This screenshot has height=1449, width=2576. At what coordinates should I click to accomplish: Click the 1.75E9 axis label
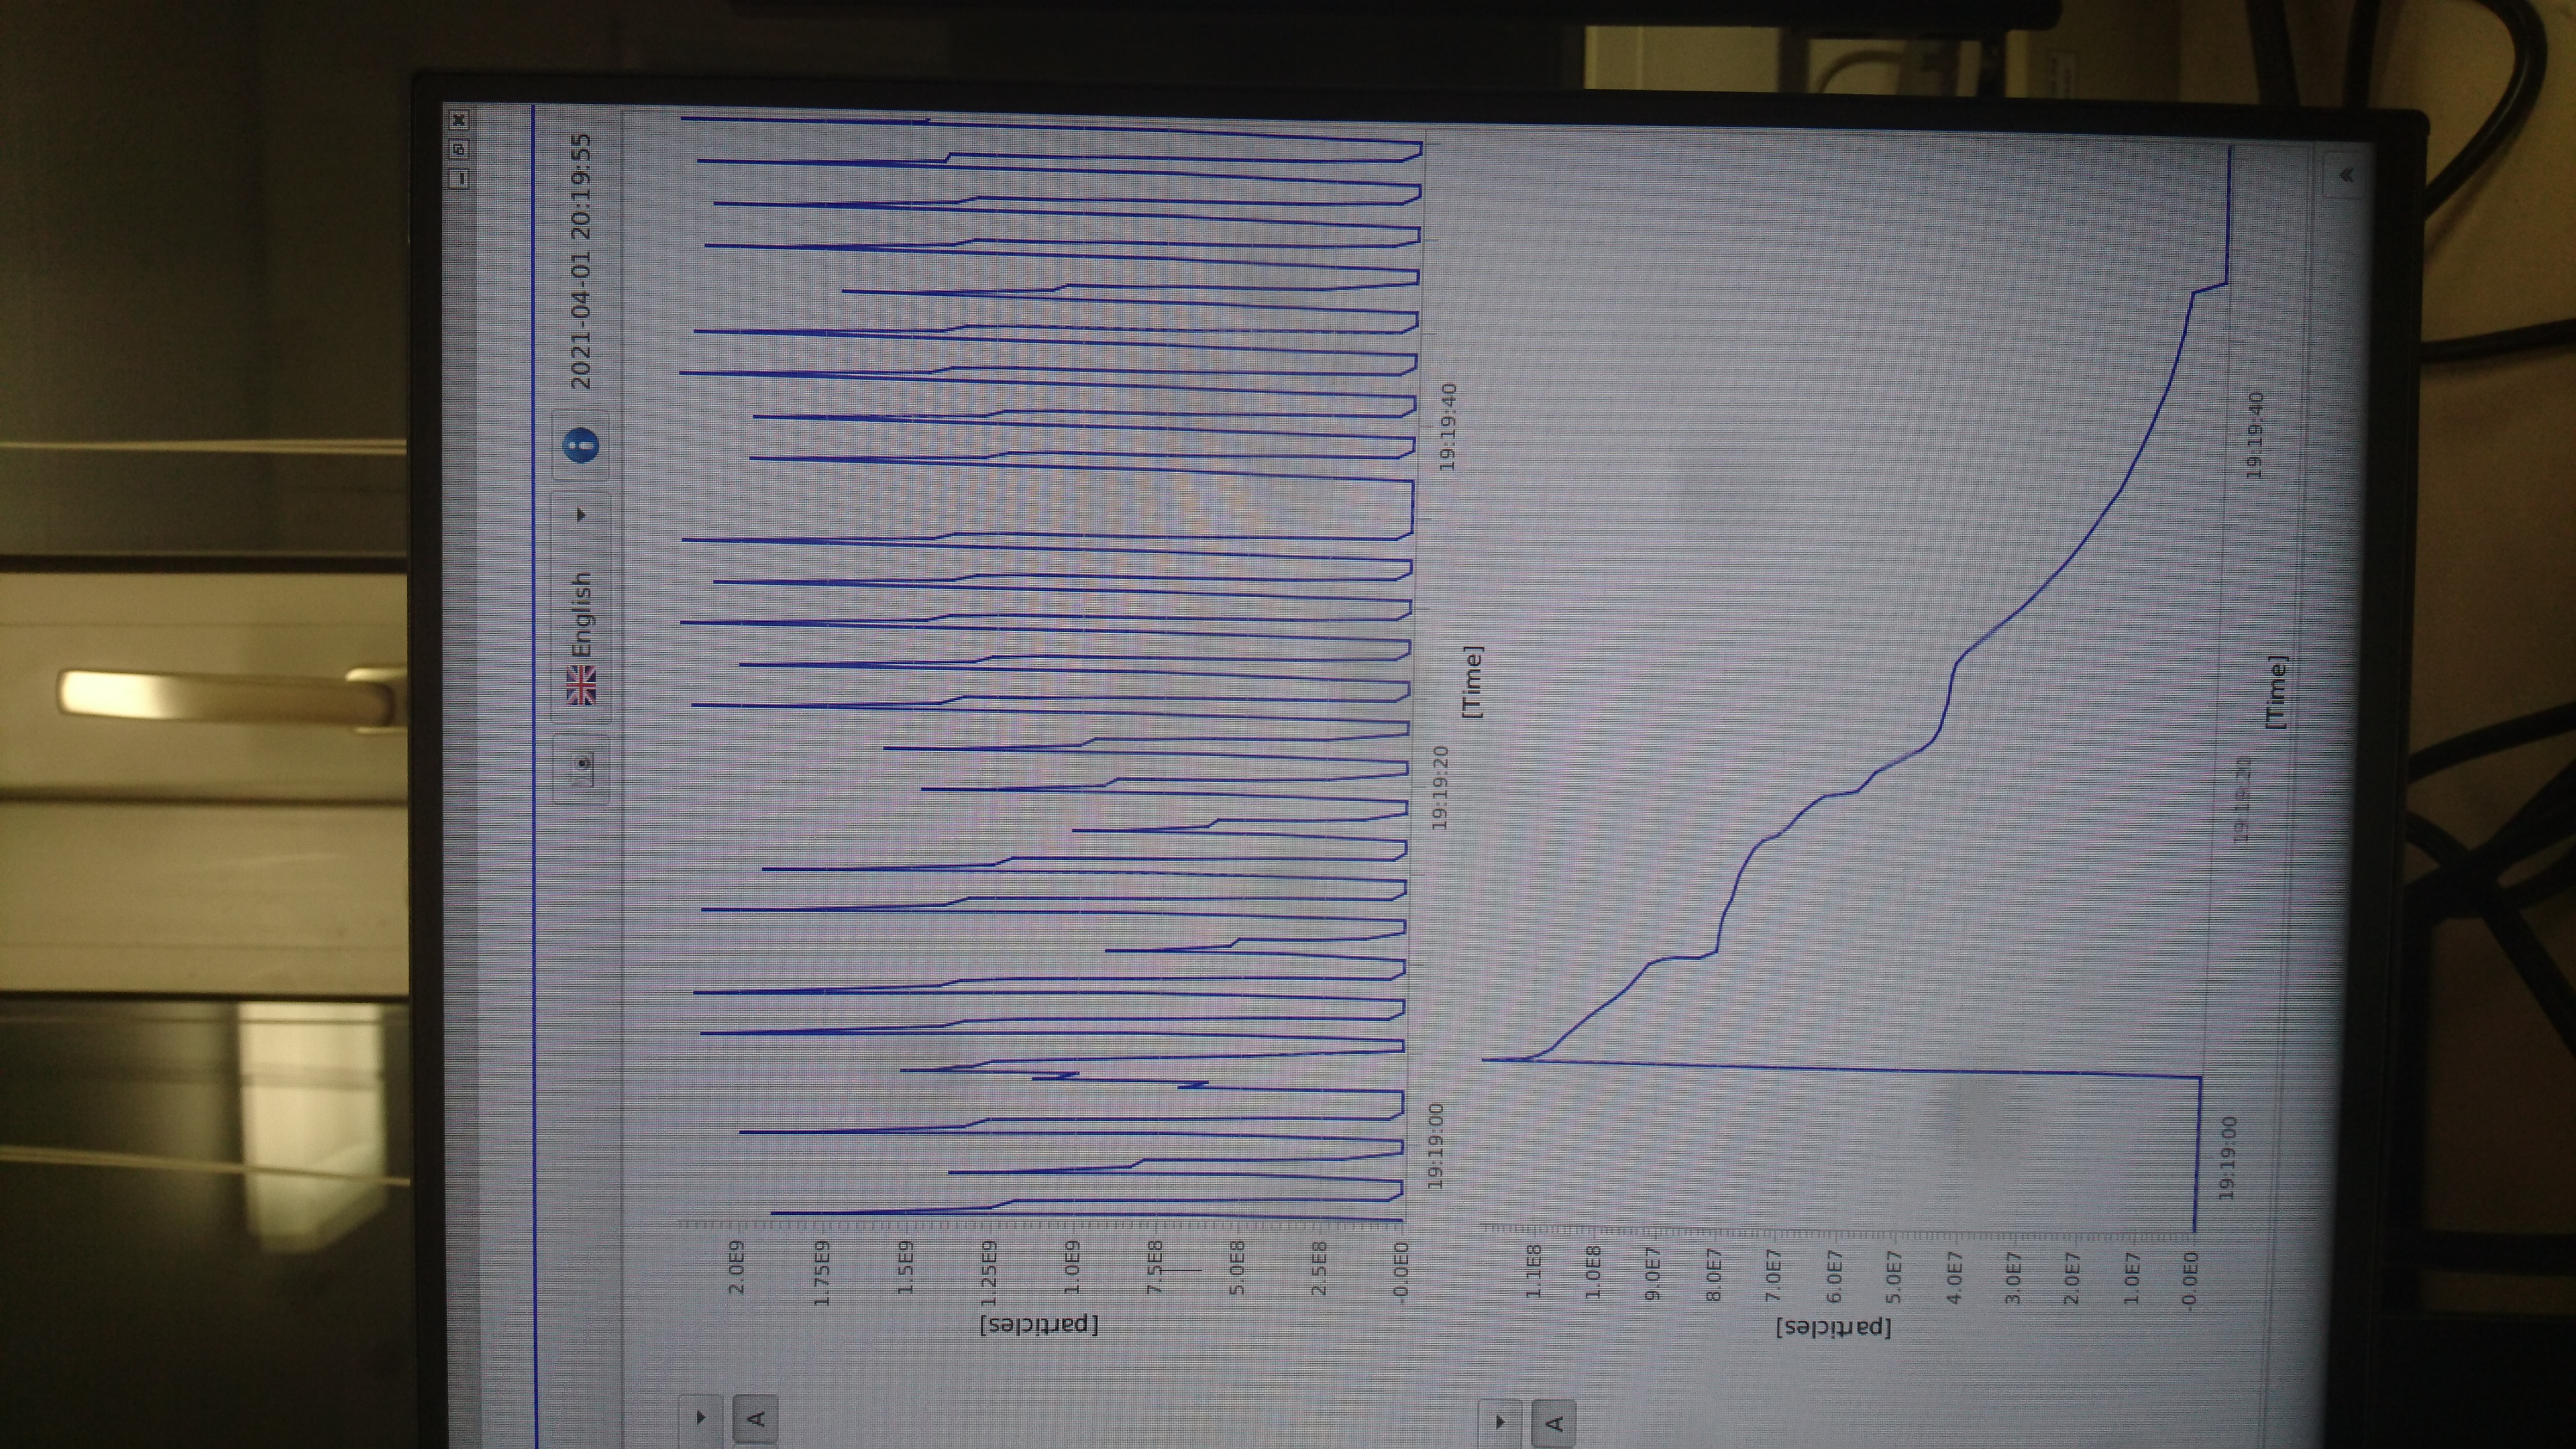(821, 1273)
